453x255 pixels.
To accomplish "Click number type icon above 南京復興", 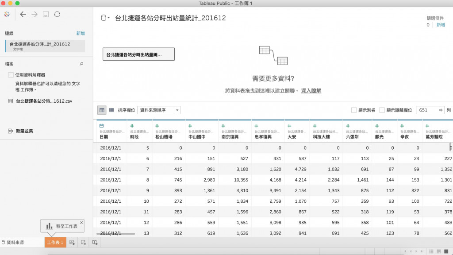I will tap(223, 126).
